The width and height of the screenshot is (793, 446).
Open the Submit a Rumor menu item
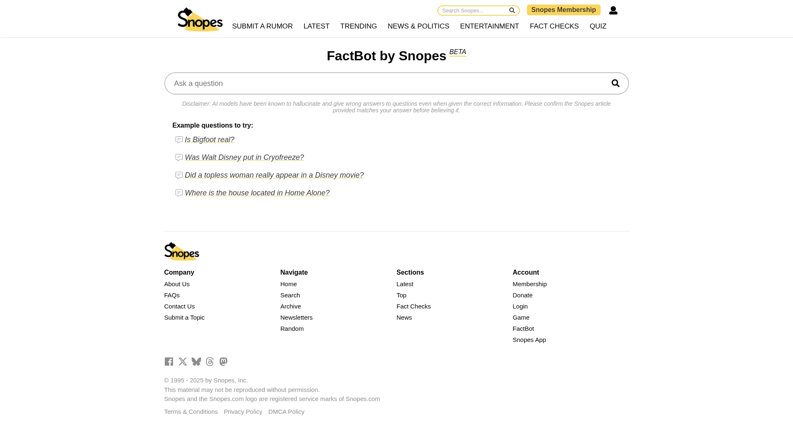coord(262,26)
